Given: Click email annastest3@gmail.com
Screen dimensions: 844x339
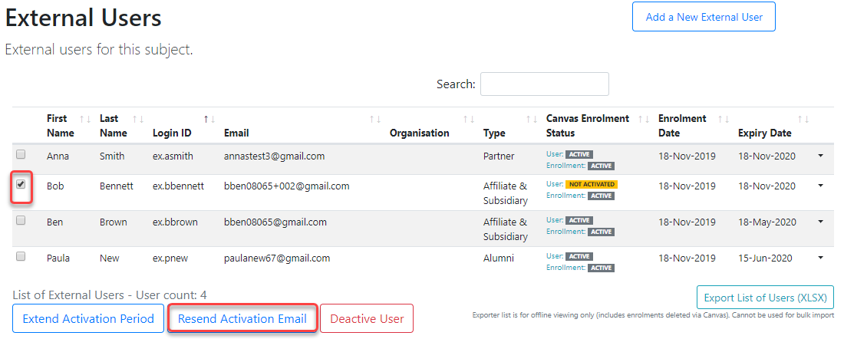Looking at the screenshot, I should tap(274, 156).
